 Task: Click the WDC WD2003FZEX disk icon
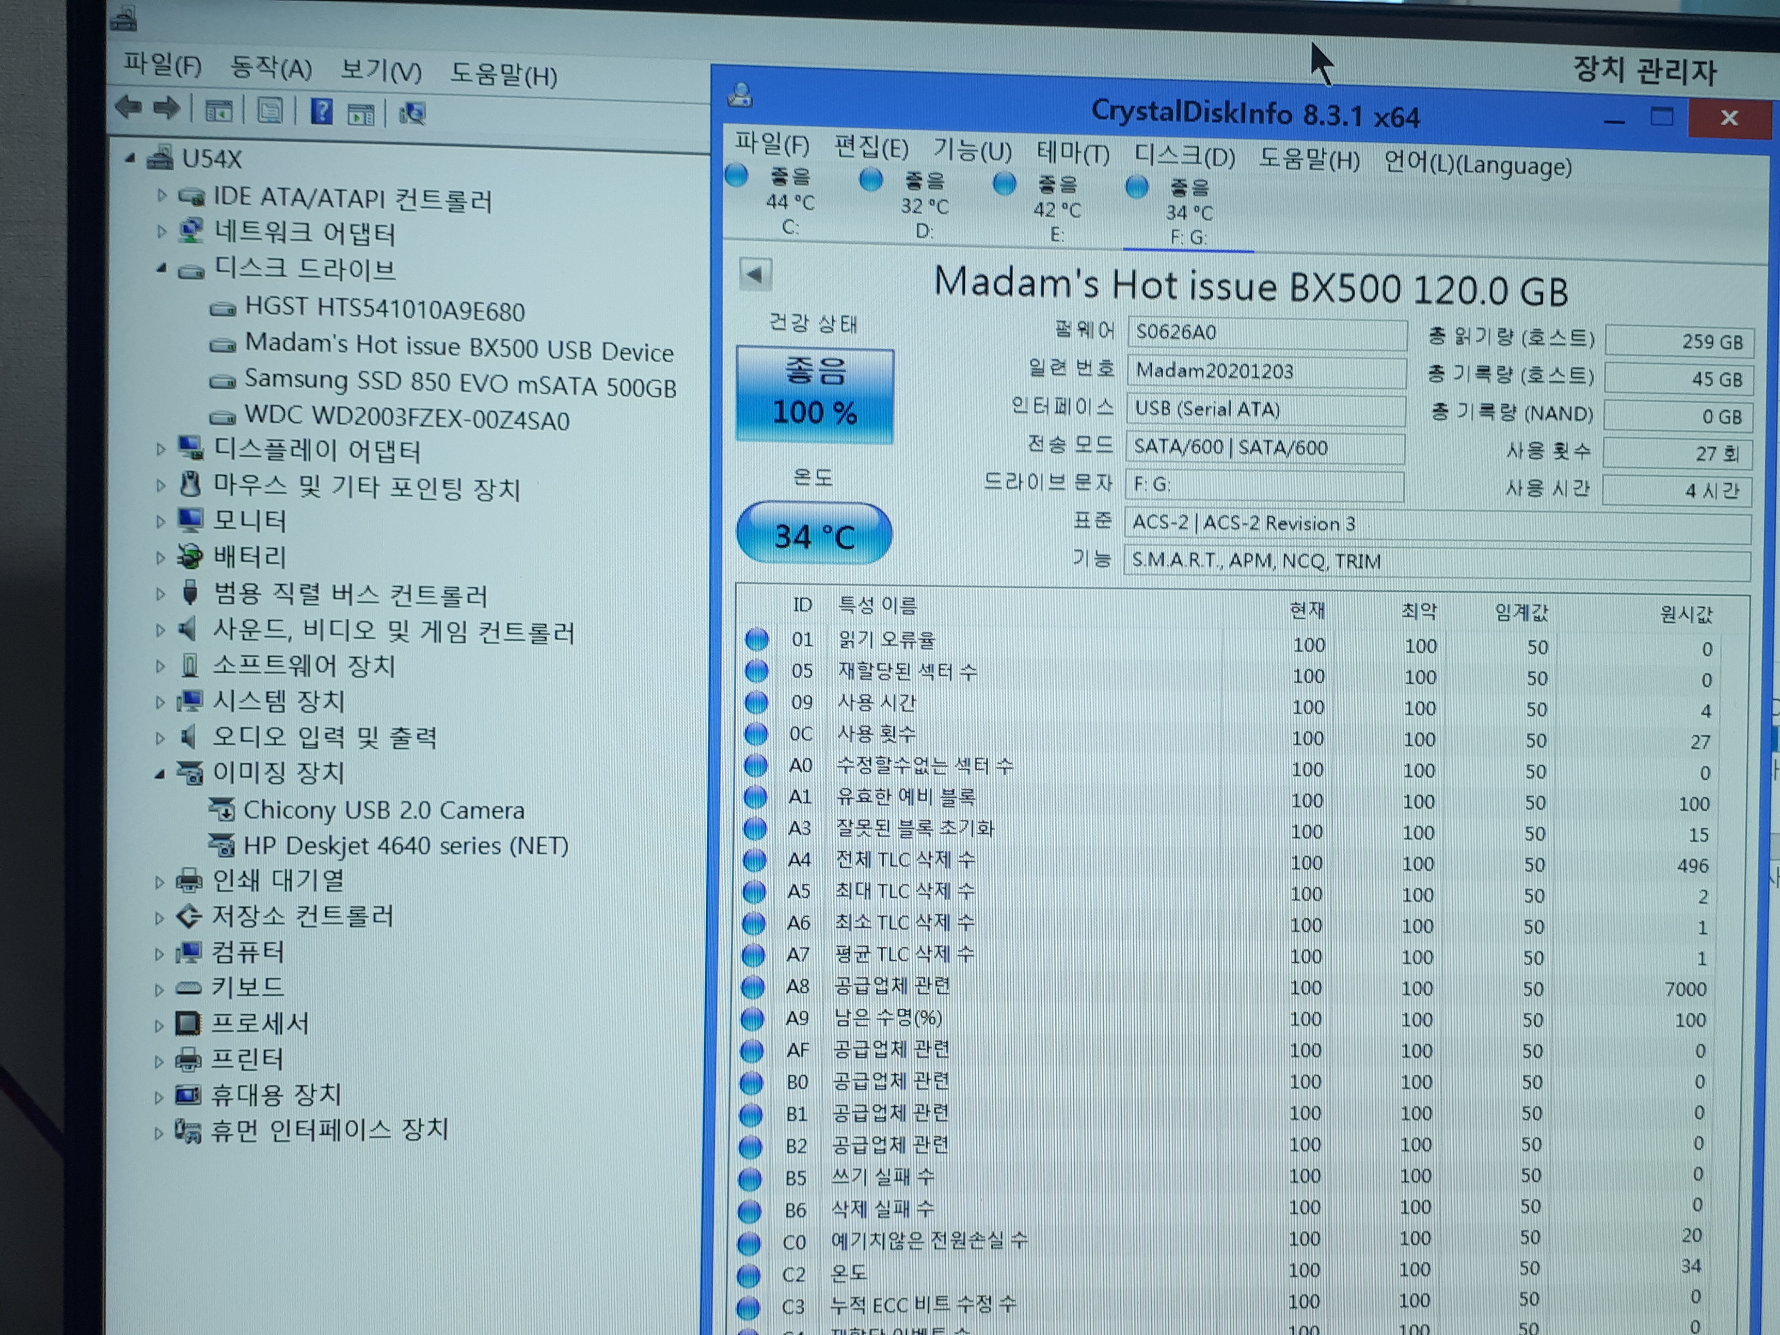pyautogui.click(x=222, y=417)
